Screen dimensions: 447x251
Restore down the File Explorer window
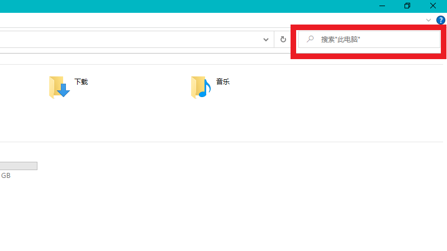(407, 6)
